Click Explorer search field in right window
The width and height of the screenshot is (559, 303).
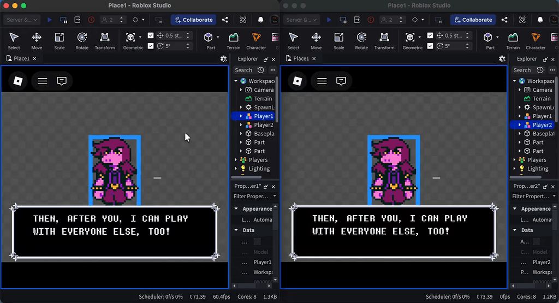[x=522, y=70]
